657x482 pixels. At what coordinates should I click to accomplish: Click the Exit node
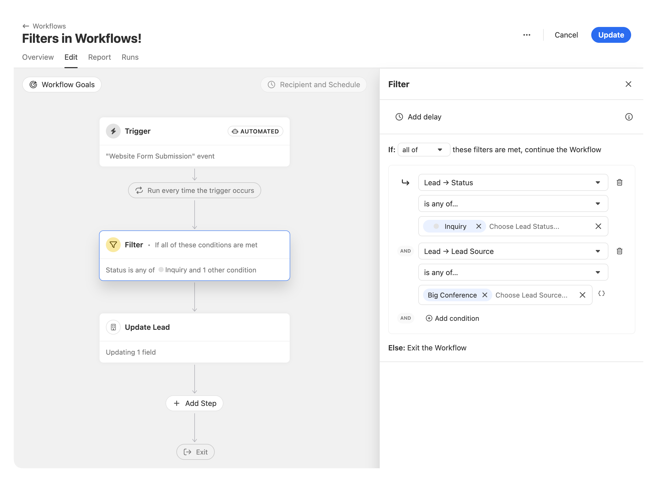pos(195,452)
